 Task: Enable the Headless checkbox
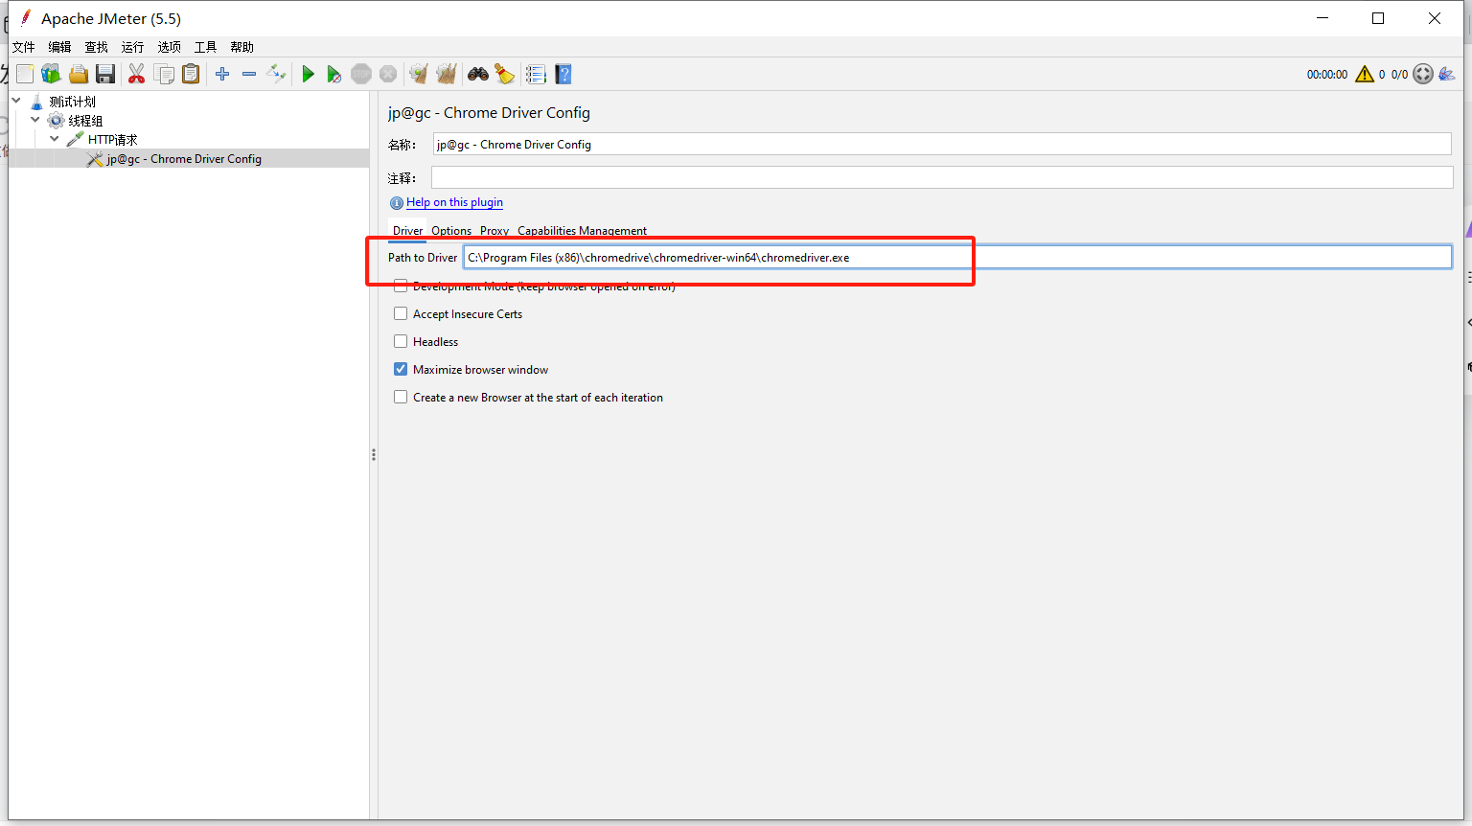(401, 341)
